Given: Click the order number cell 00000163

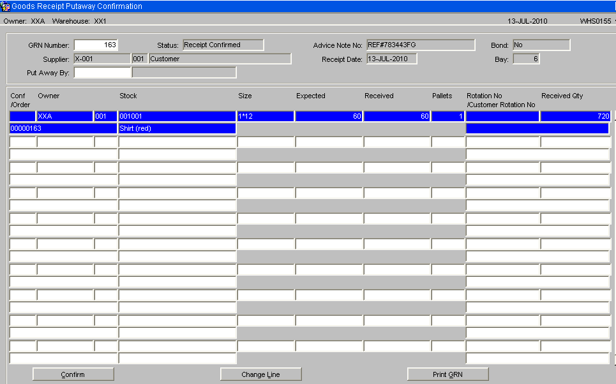Looking at the screenshot, I should click(x=63, y=128).
